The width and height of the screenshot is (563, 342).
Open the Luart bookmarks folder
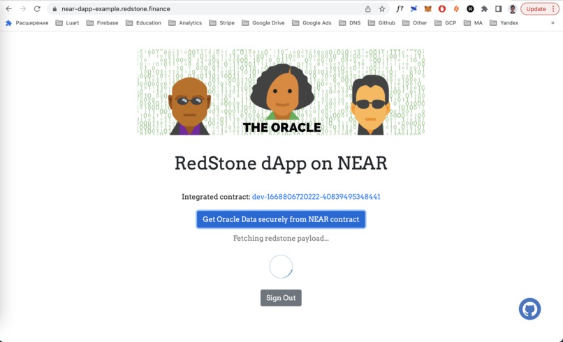coord(67,22)
